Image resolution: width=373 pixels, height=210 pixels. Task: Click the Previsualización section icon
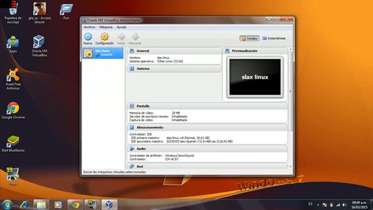click(x=227, y=51)
